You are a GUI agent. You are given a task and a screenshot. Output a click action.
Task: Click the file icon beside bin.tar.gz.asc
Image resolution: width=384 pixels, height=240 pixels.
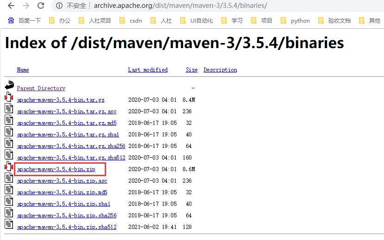[x=9, y=108]
